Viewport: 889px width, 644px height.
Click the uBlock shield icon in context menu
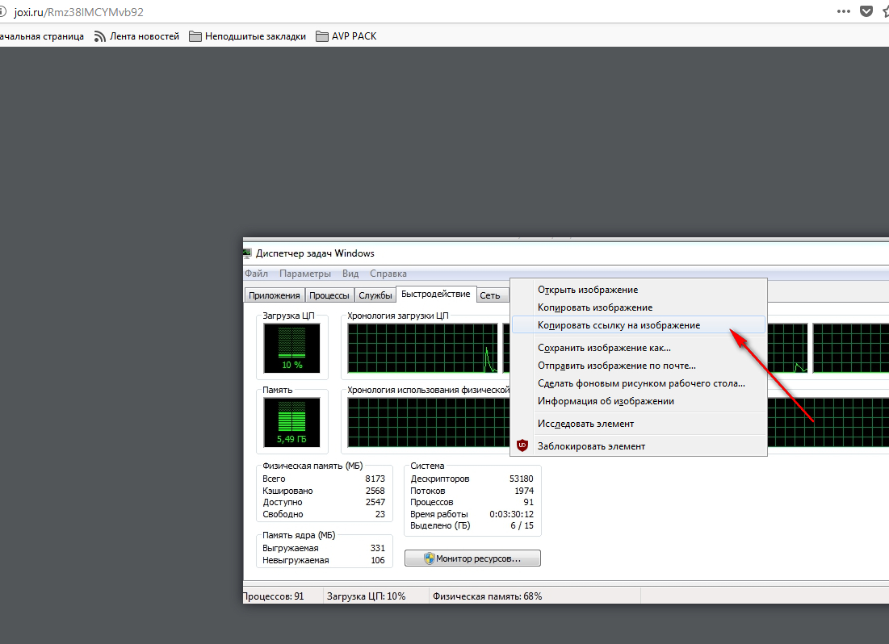522,445
